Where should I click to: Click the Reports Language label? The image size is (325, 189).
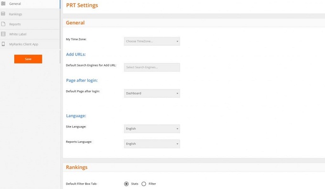[x=79, y=142]
